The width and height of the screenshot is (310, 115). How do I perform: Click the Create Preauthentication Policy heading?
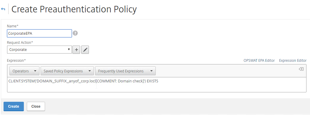coord(74,9)
